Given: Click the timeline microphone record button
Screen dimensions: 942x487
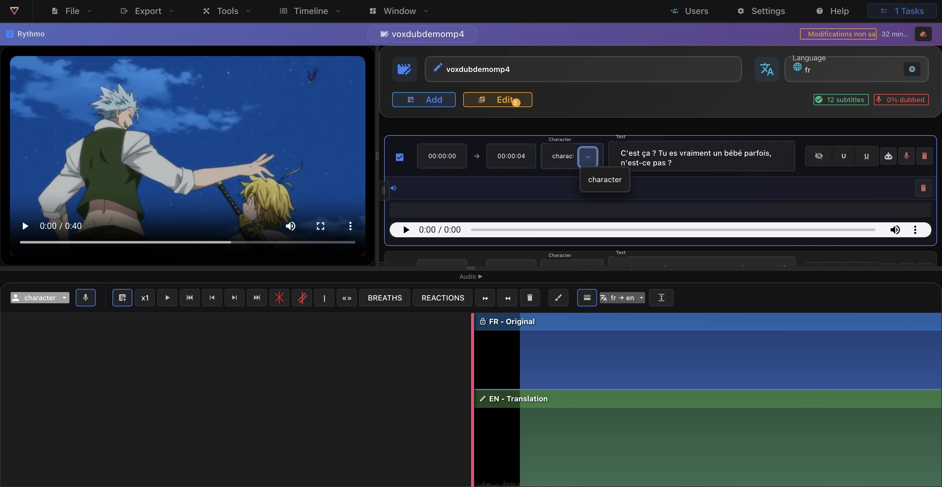Looking at the screenshot, I should pos(86,298).
